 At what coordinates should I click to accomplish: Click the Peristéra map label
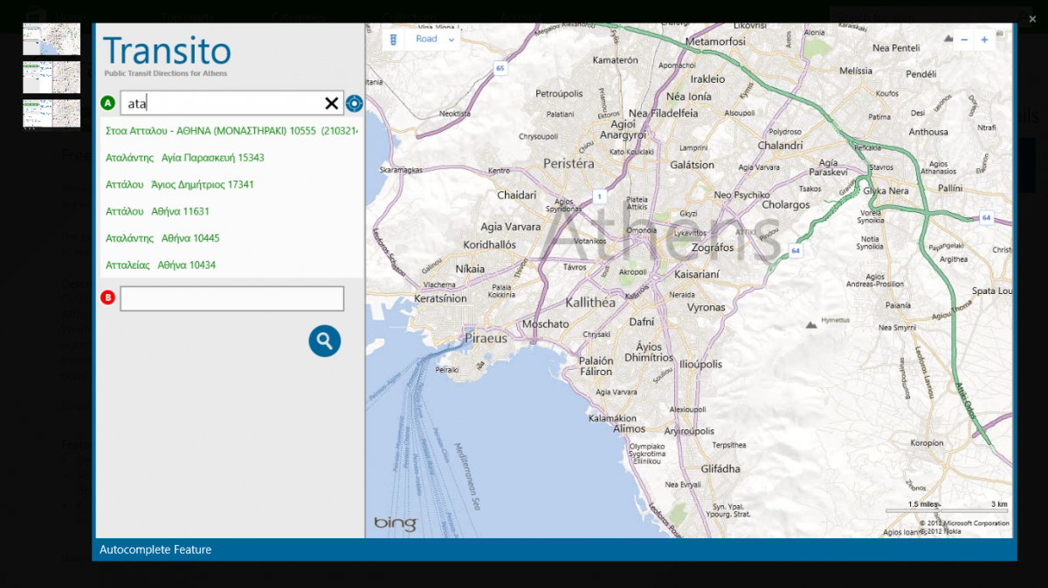(569, 163)
